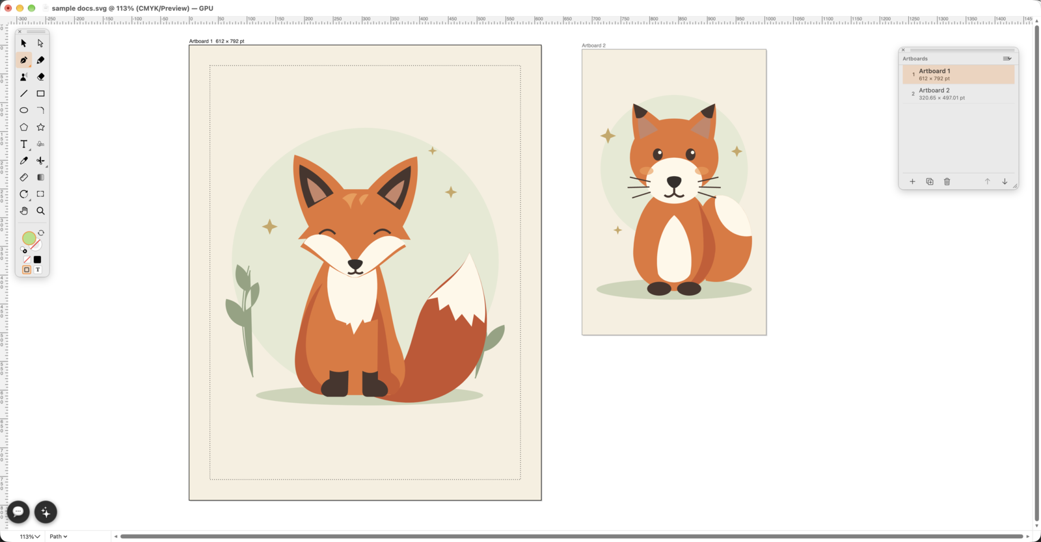Click the green Fill color swatch
Image resolution: width=1041 pixels, height=542 pixels.
point(29,239)
